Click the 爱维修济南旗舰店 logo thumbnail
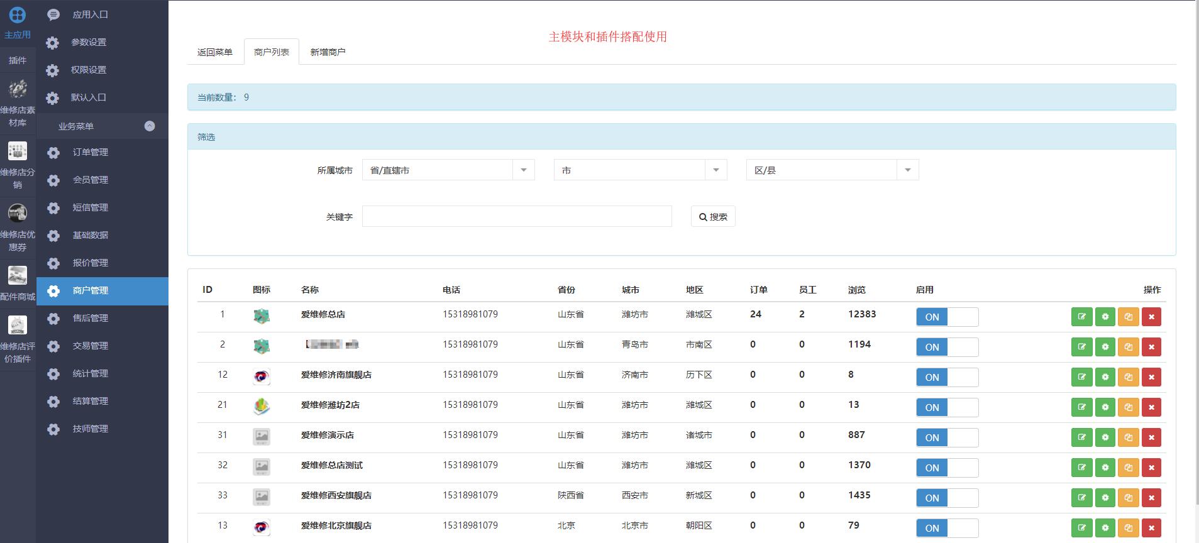The width and height of the screenshot is (1199, 543). (x=262, y=376)
